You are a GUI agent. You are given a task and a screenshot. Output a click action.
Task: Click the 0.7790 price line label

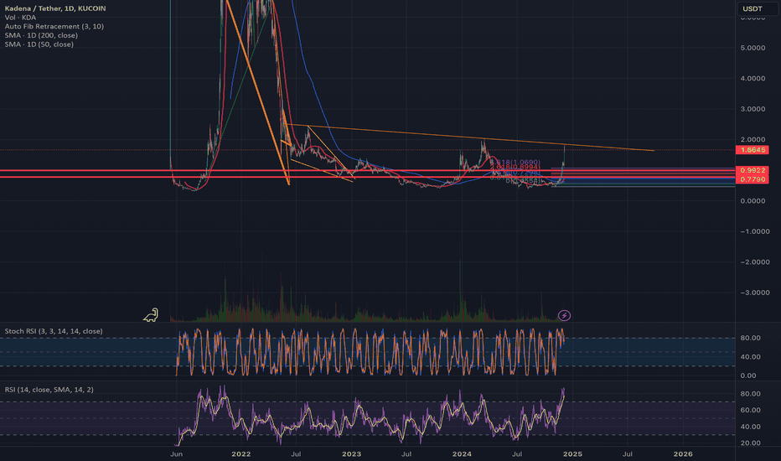(753, 179)
